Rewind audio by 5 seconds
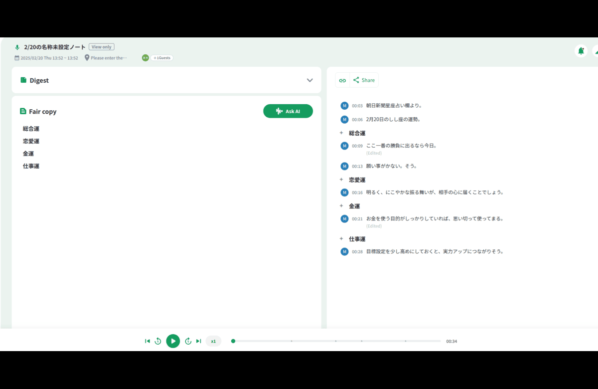Viewport: 598px width, 389px height. pos(158,341)
